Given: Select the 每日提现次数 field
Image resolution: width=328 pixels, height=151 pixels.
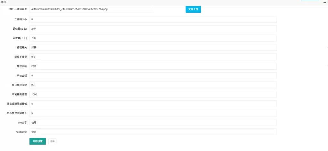Looking at the screenshot, I should [153, 85].
